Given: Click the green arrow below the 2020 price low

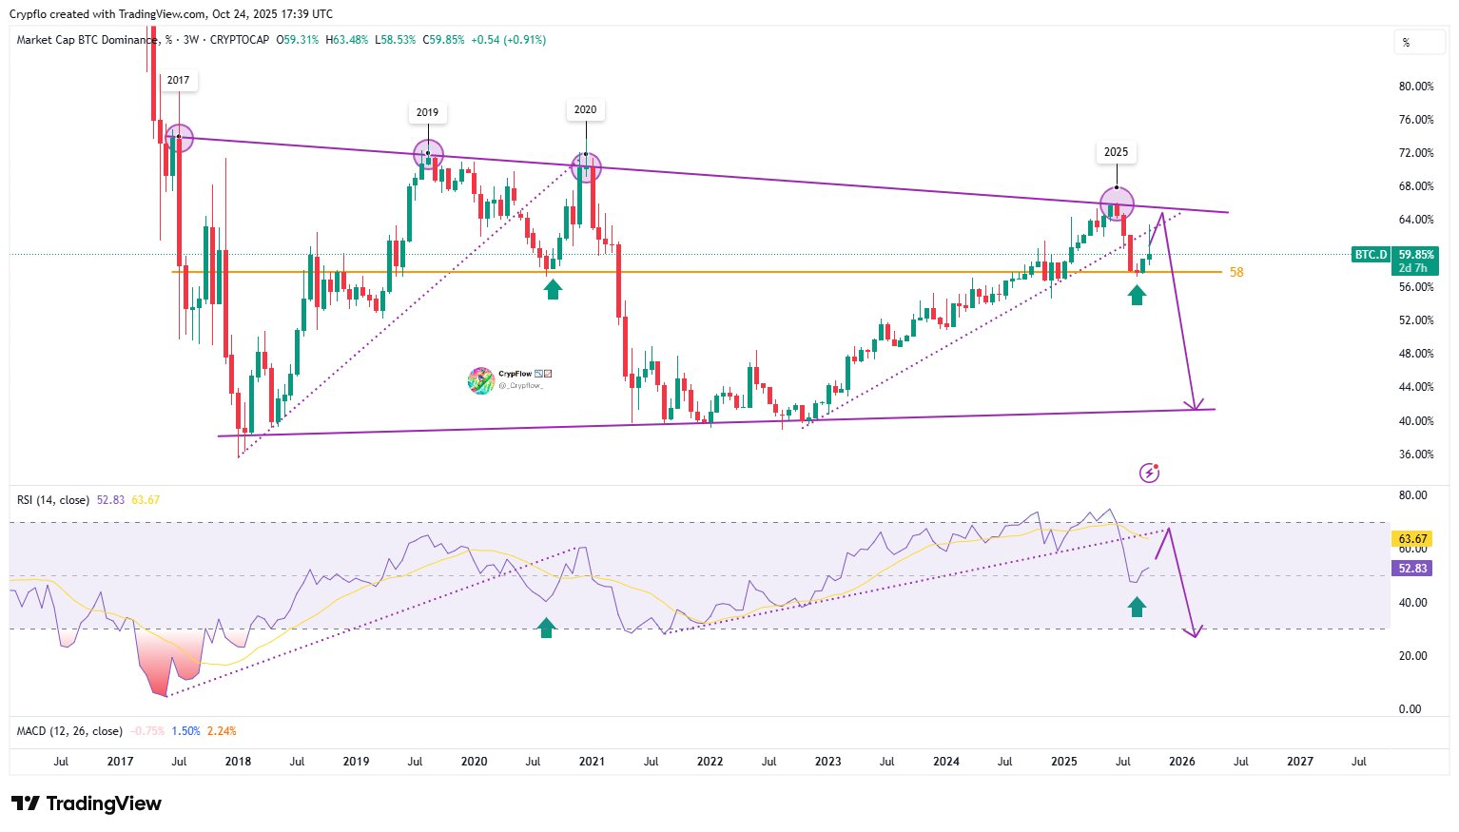Looking at the screenshot, I should [553, 289].
